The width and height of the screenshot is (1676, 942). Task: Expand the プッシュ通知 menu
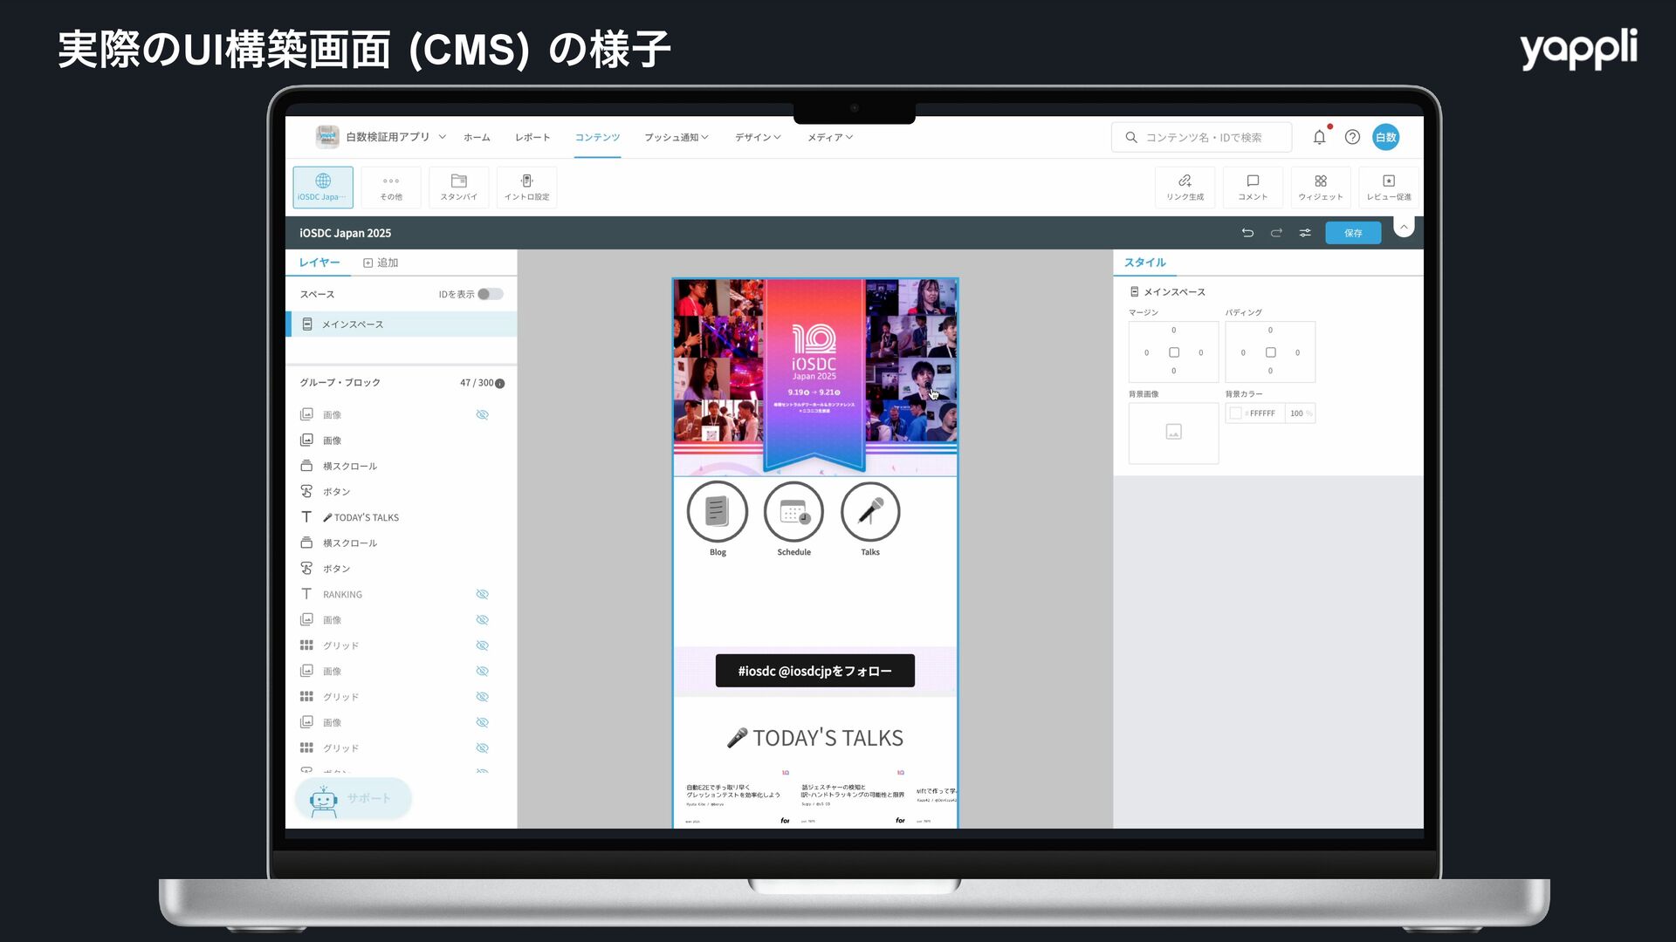point(677,137)
